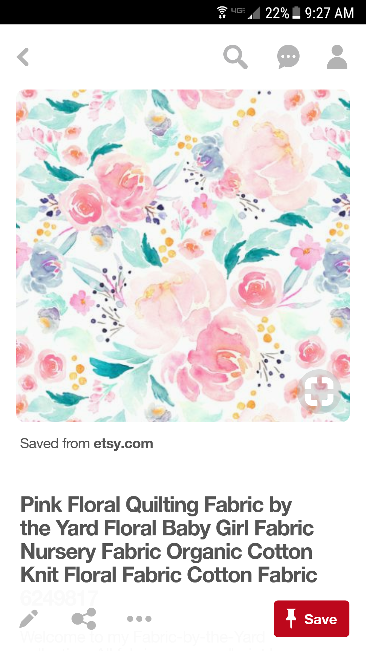Tap the 22% battery percentage text

pyautogui.click(x=277, y=13)
